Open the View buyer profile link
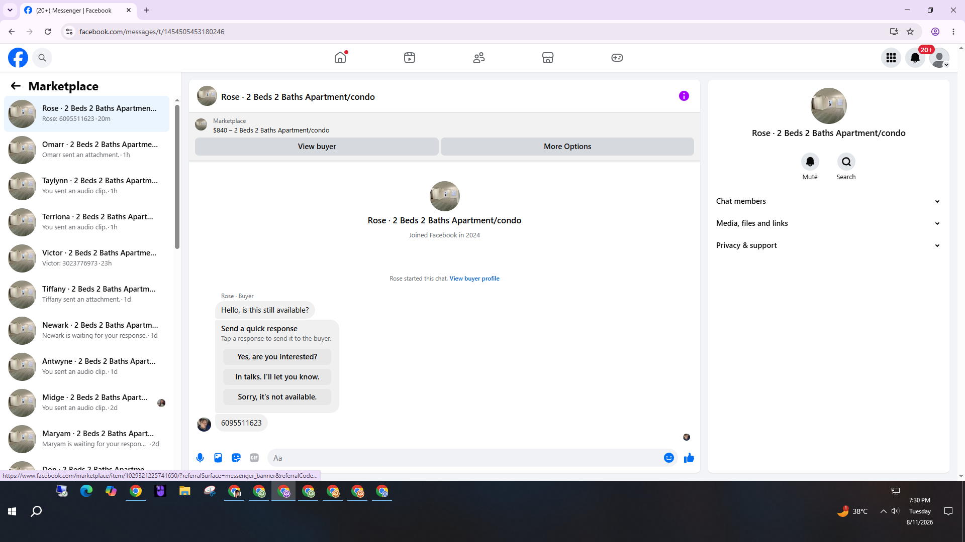 474,279
